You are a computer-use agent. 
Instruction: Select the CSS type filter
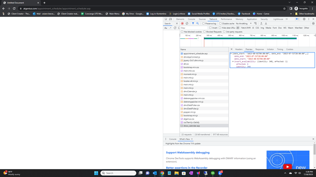coord(257,28)
